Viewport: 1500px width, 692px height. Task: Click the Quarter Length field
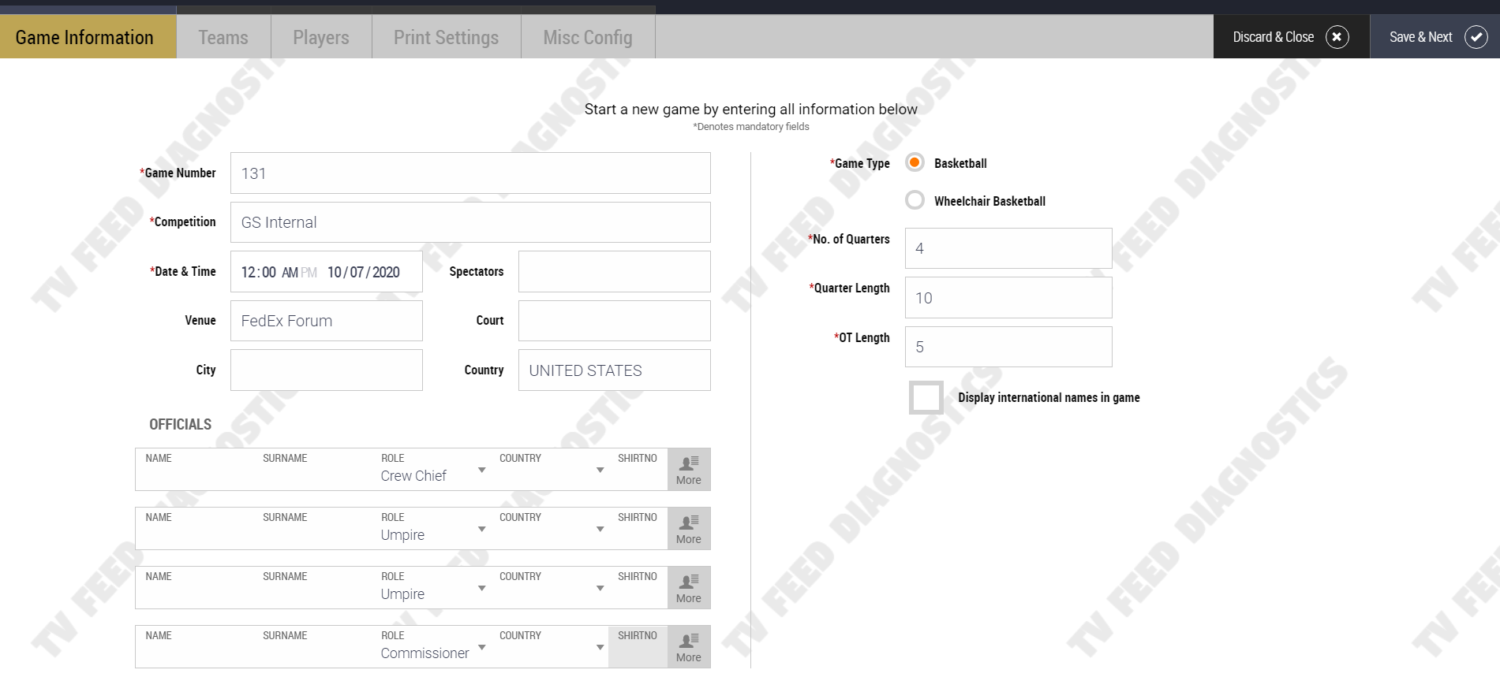1008,298
